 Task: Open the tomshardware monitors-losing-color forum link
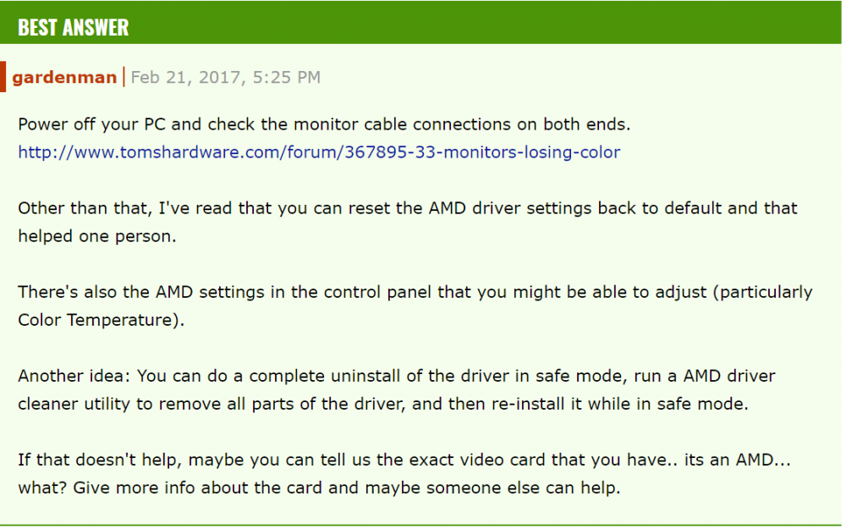[x=319, y=152]
